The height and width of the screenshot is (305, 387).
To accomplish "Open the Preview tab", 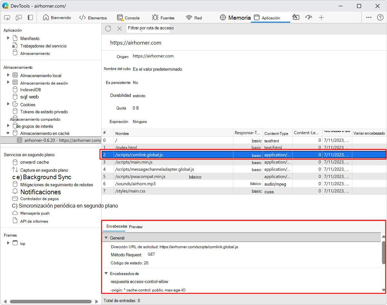I will click(x=136, y=227).
